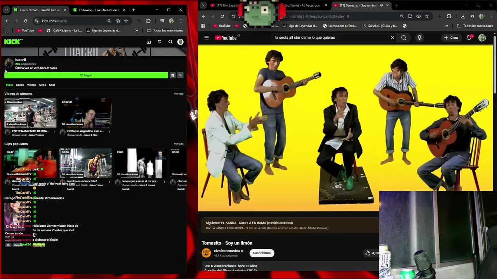497x279 pixels.
Task: Open Liga de Leyendas bookmark in YouTube window
Action: 300,26
